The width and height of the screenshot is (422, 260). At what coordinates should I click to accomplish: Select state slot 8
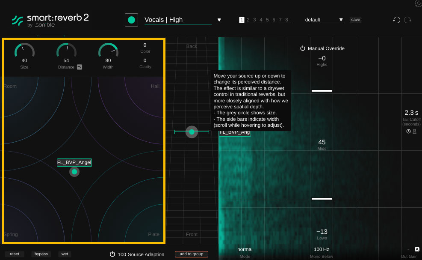click(286, 20)
